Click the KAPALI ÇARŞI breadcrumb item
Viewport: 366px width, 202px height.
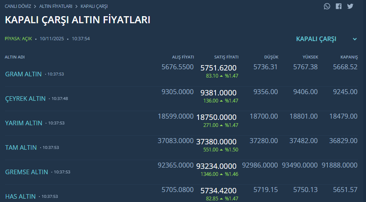[94, 7]
